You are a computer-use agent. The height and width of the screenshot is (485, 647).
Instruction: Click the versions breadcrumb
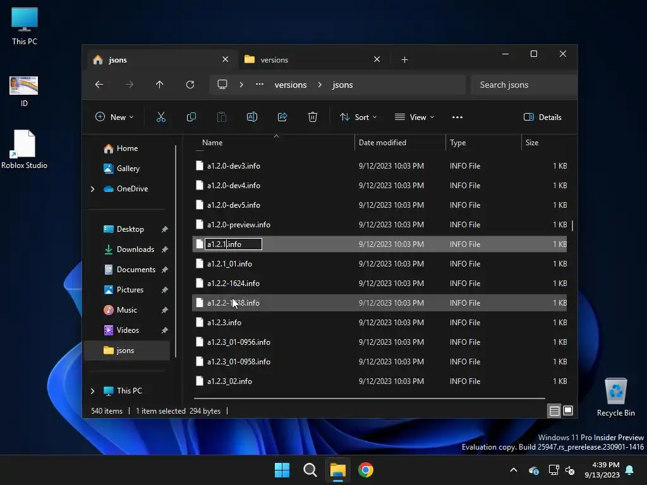tap(291, 85)
